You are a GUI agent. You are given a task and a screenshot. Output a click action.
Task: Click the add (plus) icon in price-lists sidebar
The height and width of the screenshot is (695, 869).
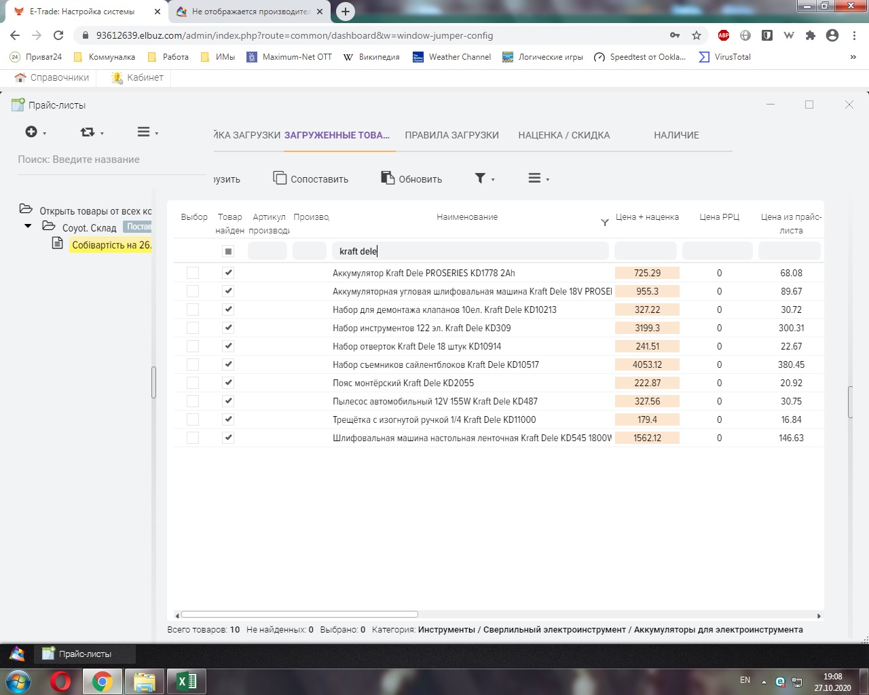point(31,132)
